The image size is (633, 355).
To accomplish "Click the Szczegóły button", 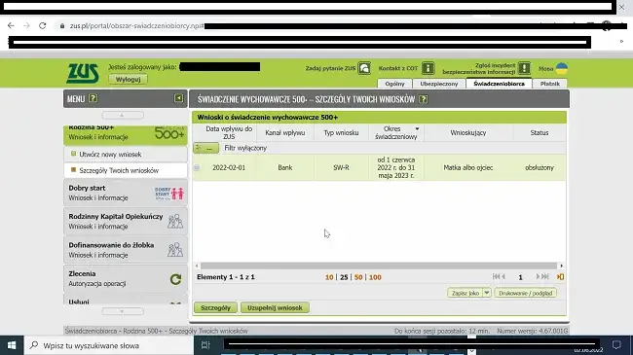I will click(215, 307).
